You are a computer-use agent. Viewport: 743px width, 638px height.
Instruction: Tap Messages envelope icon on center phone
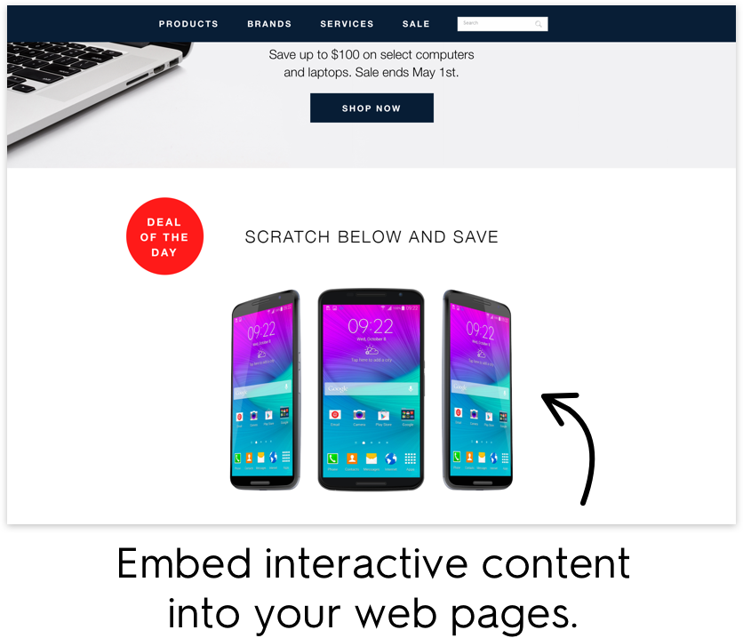[371, 459]
